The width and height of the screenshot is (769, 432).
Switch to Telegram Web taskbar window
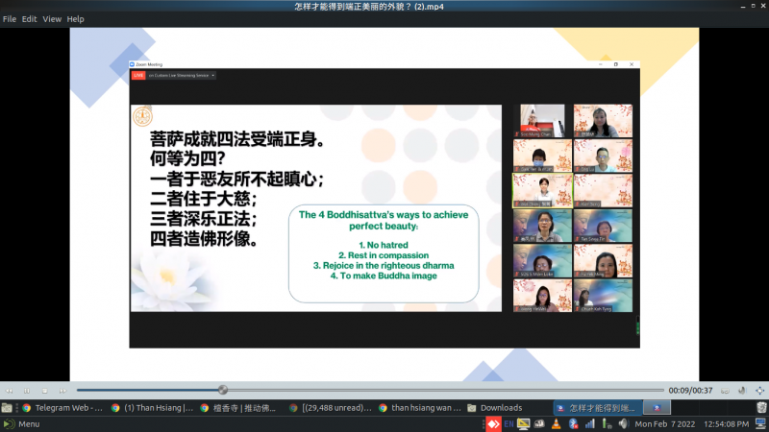(x=62, y=407)
